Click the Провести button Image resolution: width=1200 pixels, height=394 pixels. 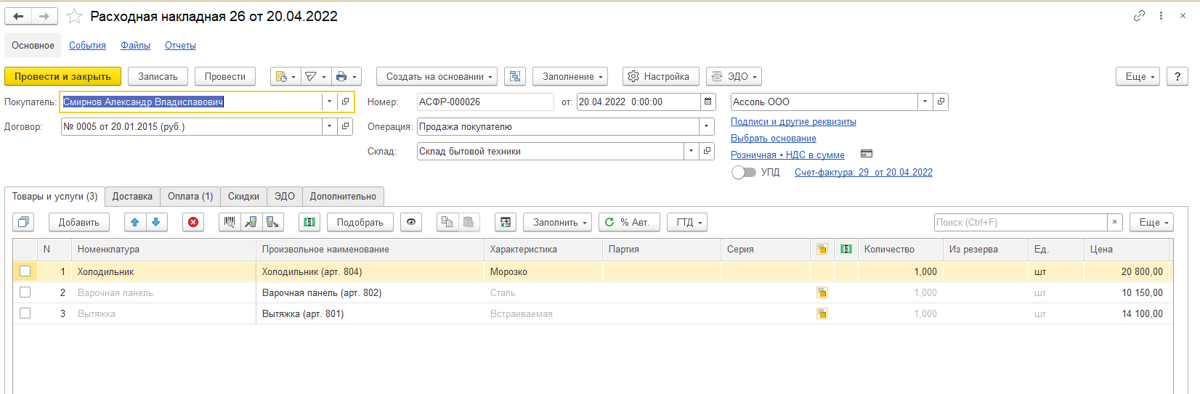tap(225, 76)
